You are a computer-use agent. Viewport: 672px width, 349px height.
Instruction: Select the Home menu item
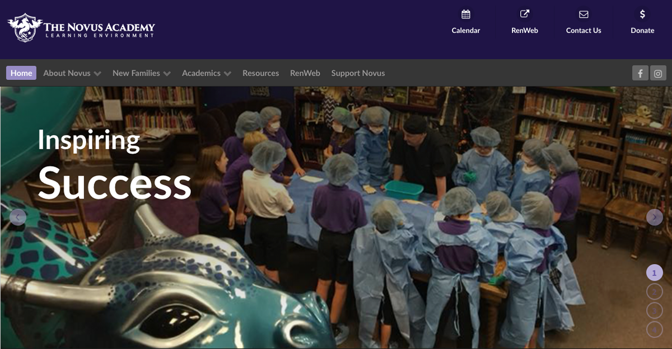[x=21, y=73]
